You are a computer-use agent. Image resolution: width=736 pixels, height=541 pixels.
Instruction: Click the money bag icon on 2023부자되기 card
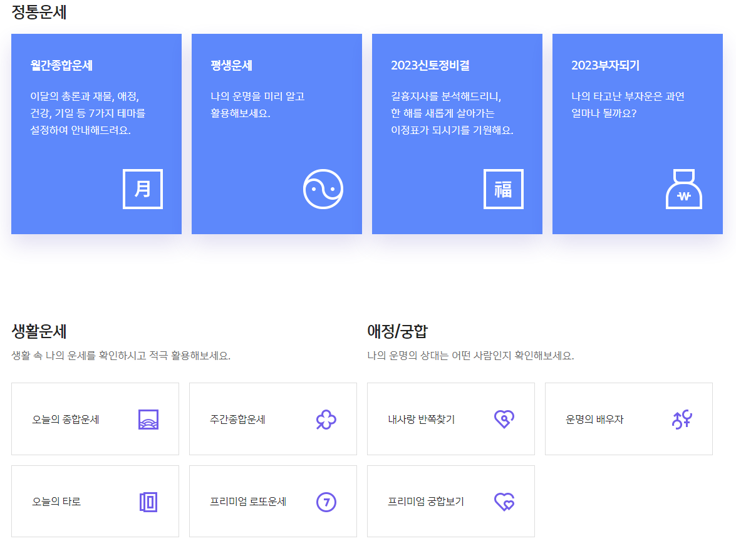point(683,189)
